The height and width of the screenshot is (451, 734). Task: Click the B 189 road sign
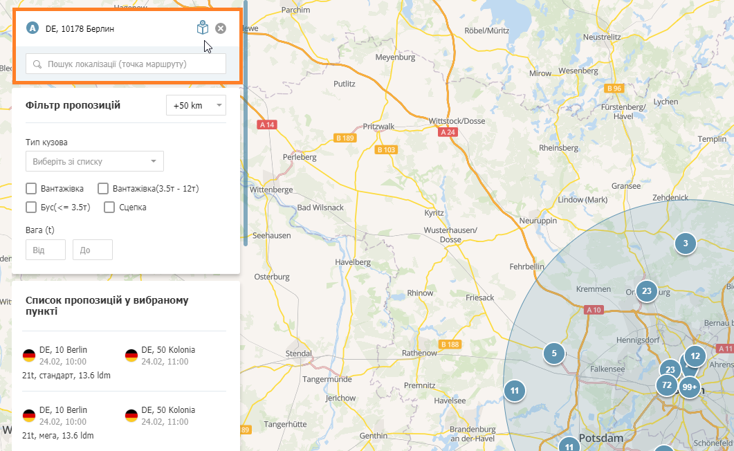345,138
